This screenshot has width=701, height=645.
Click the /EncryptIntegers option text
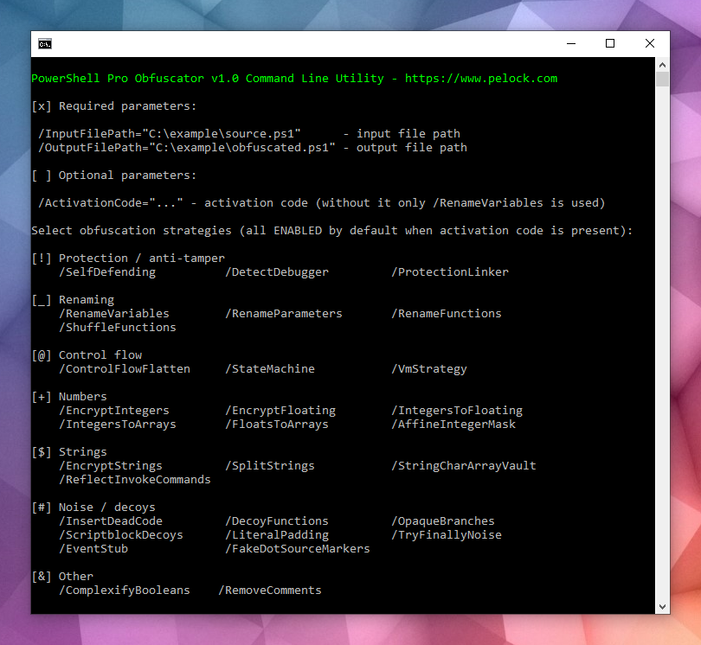coord(114,411)
